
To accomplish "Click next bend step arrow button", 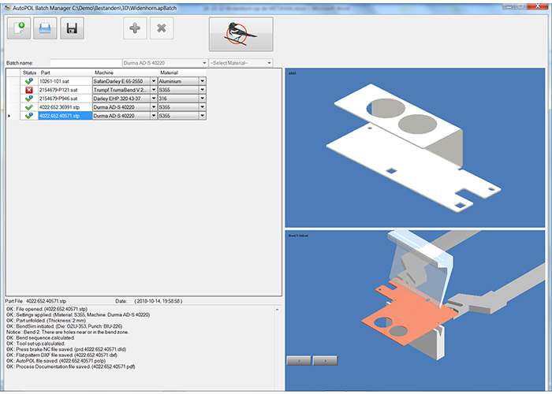I will 325,361.
